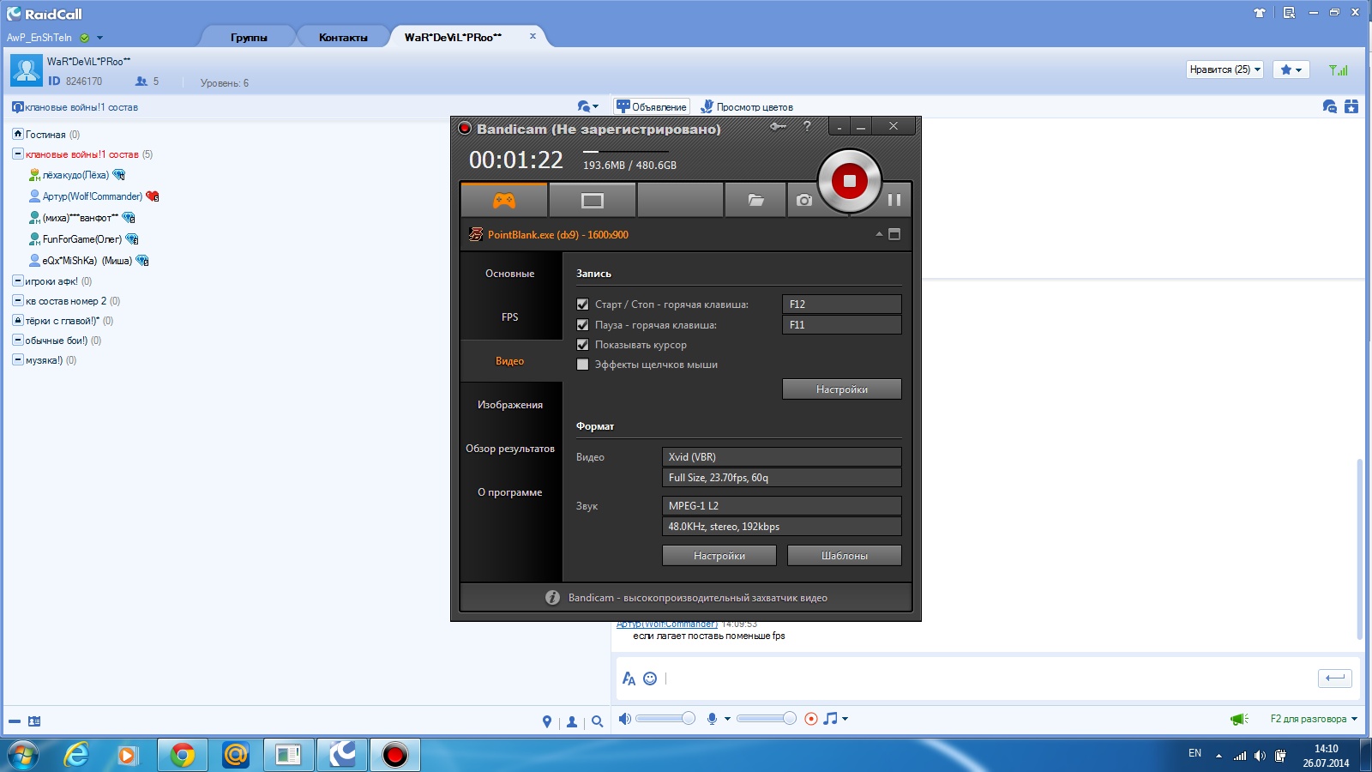Toggle Pause hotkey checkbox
The width and height of the screenshot is (1372, 772).
583,325
